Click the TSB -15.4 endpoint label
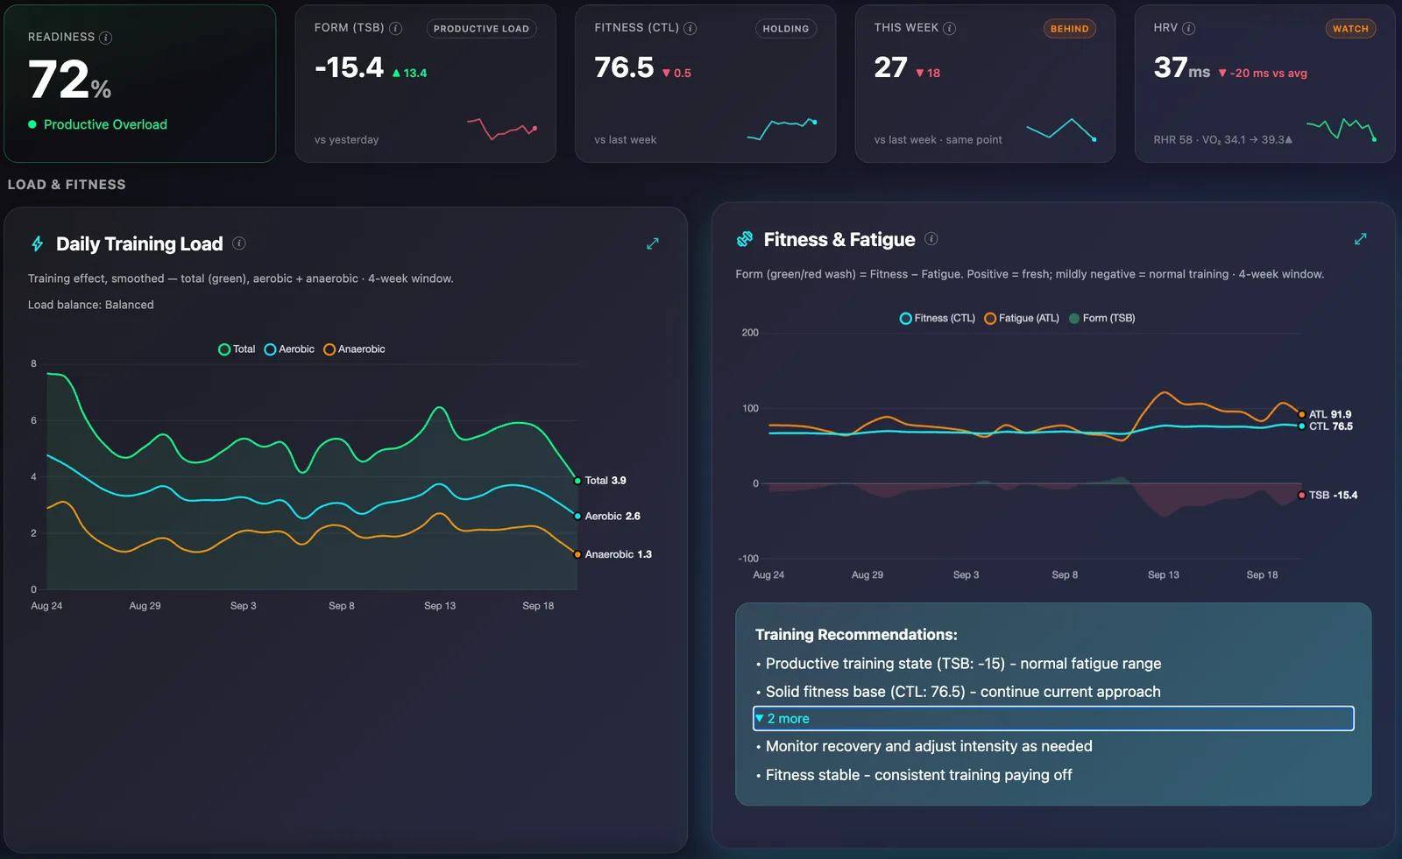The height and width of the screenshot is (859, 1402). (1333, 496)
